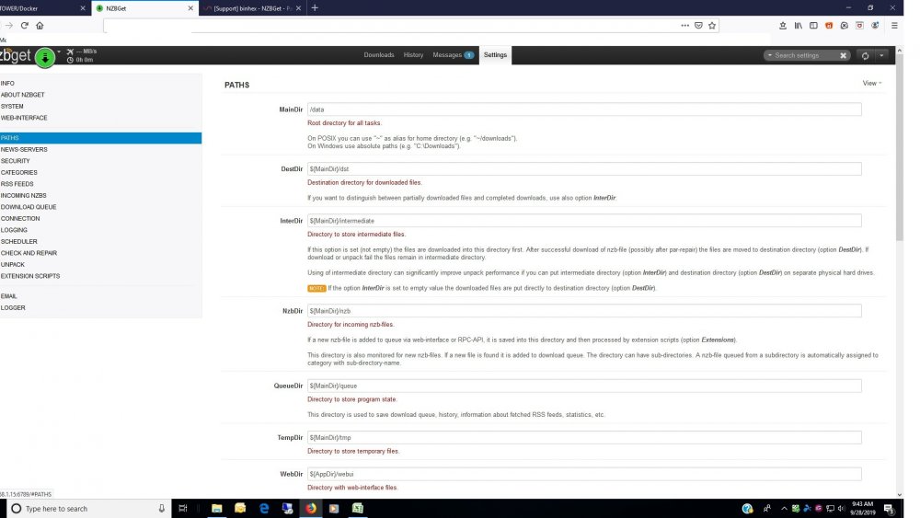920x518 pixels.
Task: Reload the page with the browser reload button
Action: pos(25,25)
